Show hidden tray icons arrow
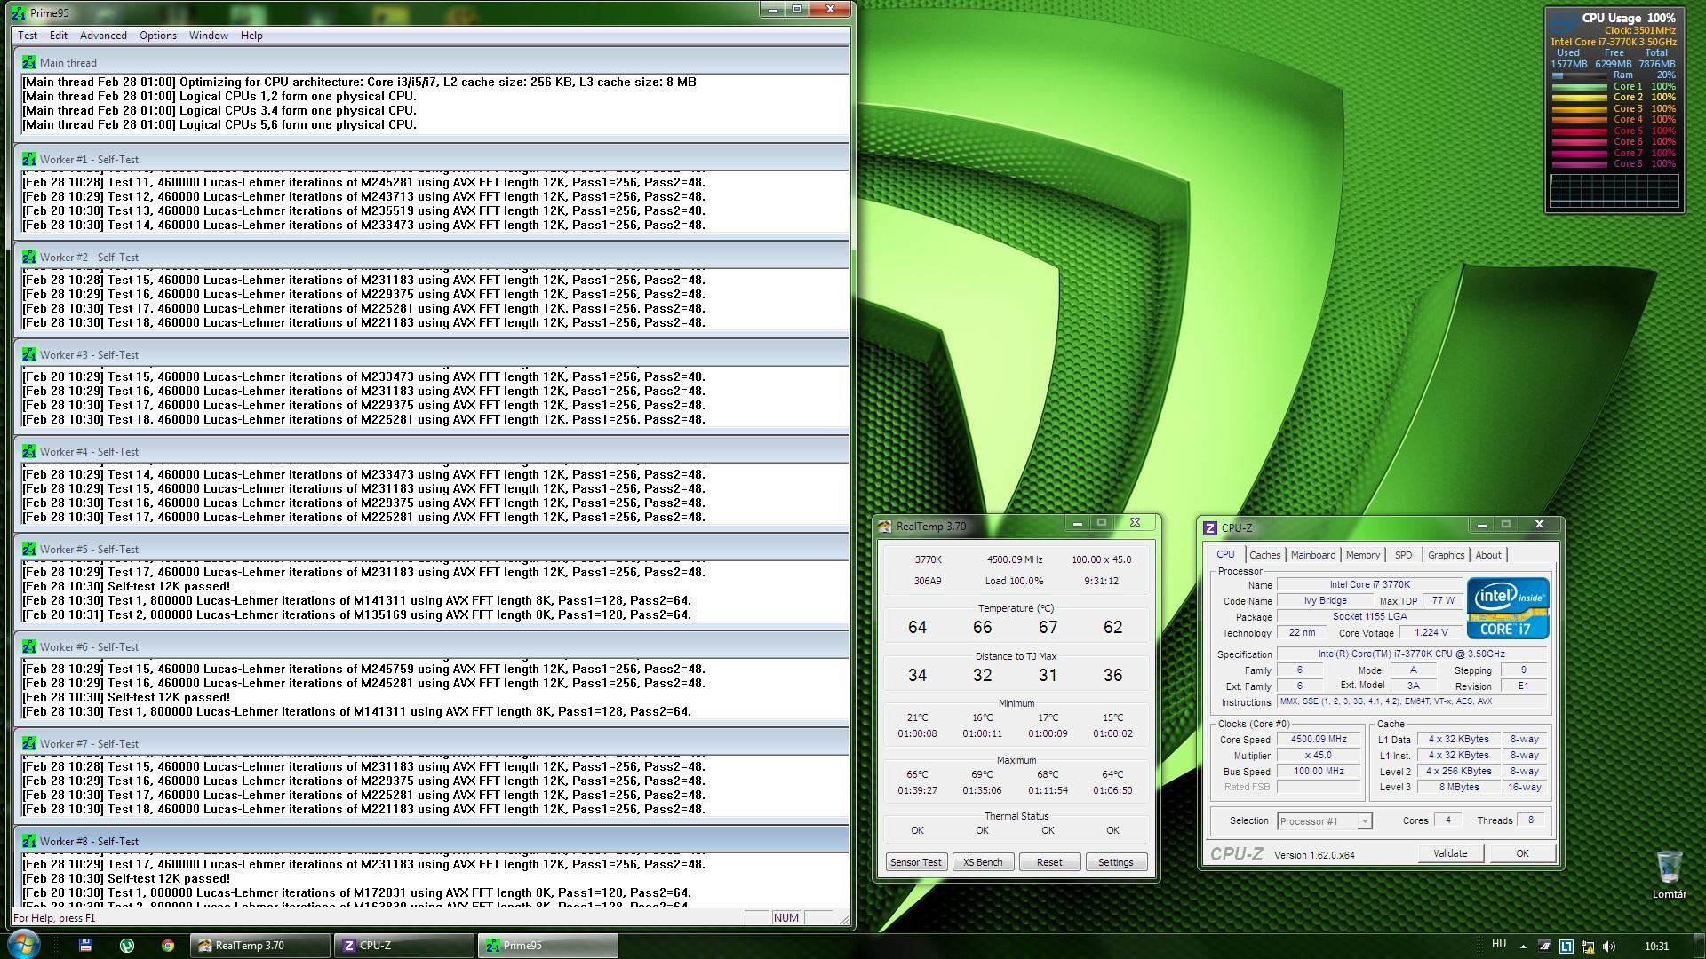The image size is (1706, 959). pyautogui.click(x=1523, y=946)
